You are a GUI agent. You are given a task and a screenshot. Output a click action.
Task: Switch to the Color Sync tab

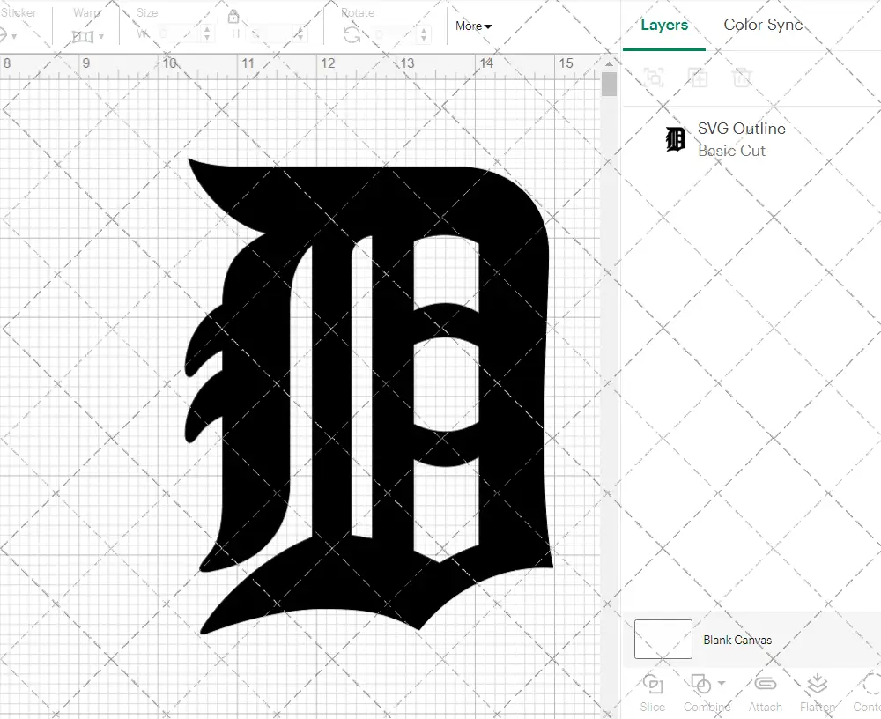click(x=763, y=25)
